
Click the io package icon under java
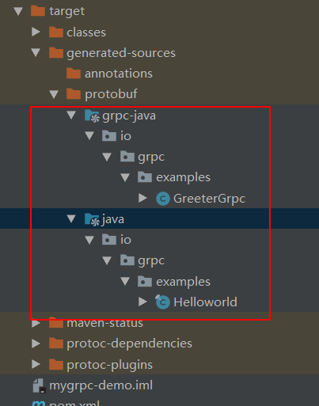[x=109, y=240]
